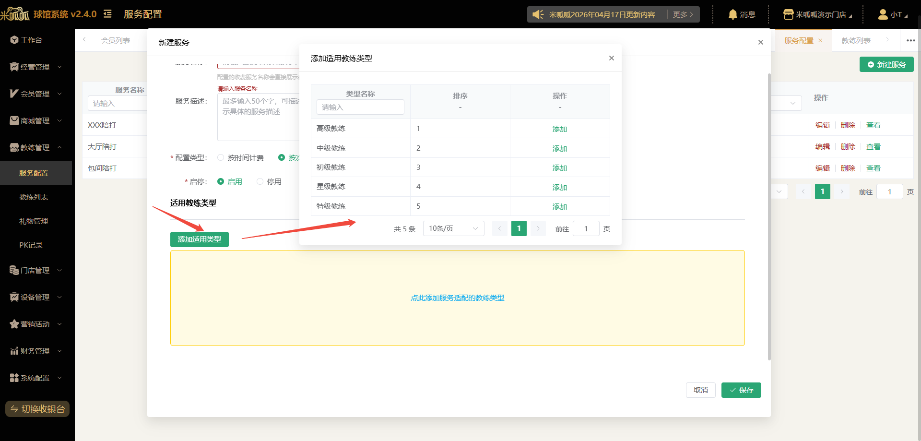This screenshot has height=441, width=921.
Task: Click the 系统配置 sidebar icon
Action: coord(14,378)
